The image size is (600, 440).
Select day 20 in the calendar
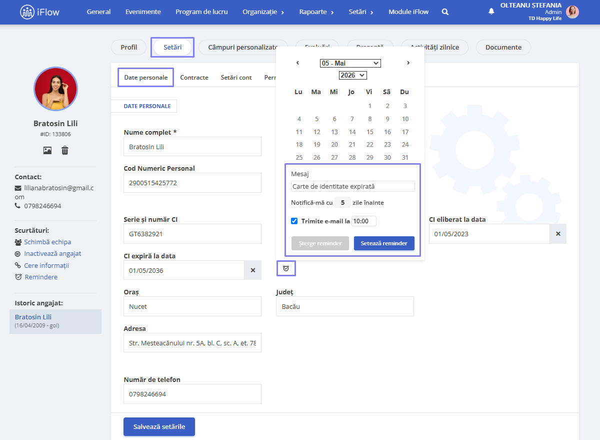point(334,144)
